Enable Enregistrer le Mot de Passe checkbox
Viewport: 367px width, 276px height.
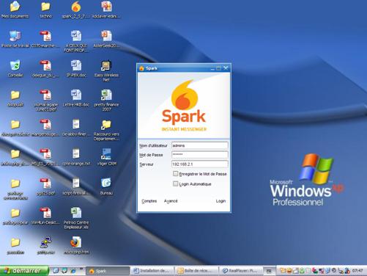pos(175,174)
